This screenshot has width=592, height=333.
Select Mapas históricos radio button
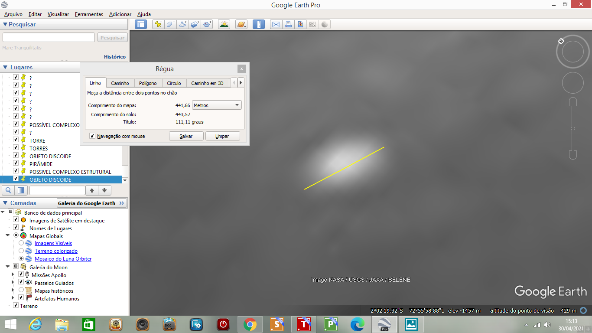click(21, 290)
